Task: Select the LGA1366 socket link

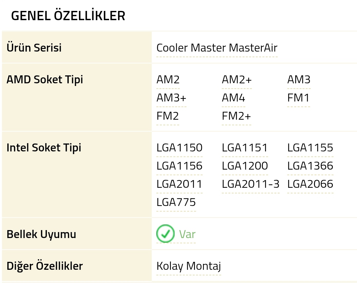Action: coord(310,166)
